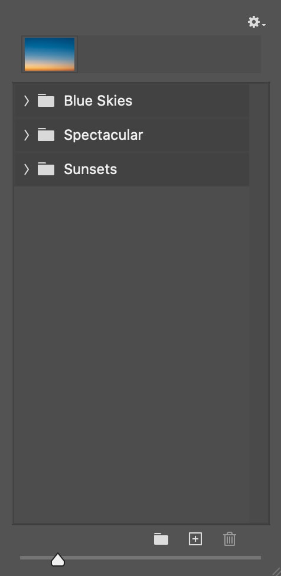This screenshot has height=576, width=281.
Task: Click empty recent skies strip beside thumbnail
Action: coord(169,54)
